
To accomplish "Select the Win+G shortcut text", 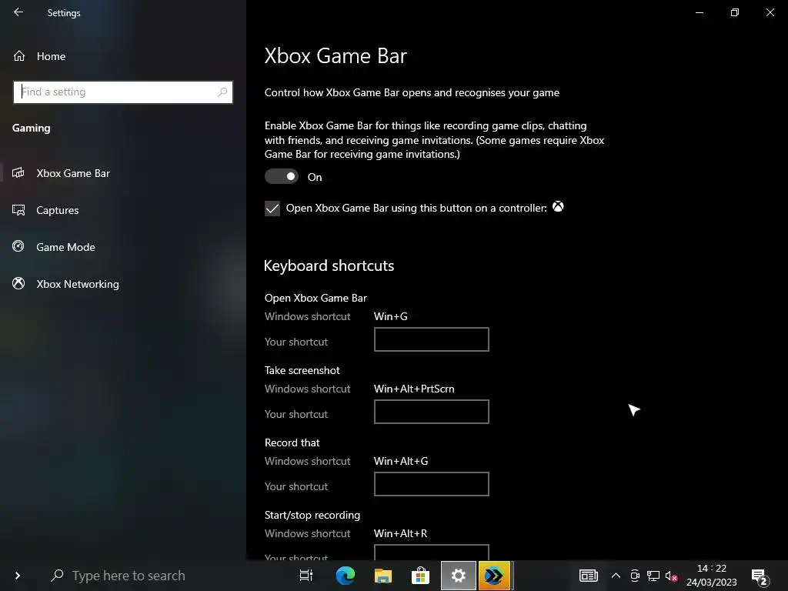I will [390, 316].
